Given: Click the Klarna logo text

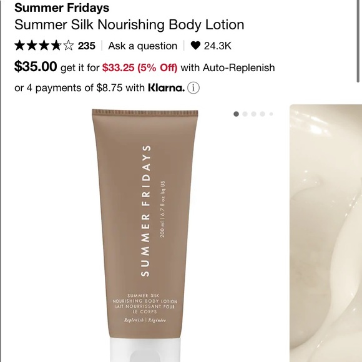Looking at the screenshot, I should pos(166,88).
